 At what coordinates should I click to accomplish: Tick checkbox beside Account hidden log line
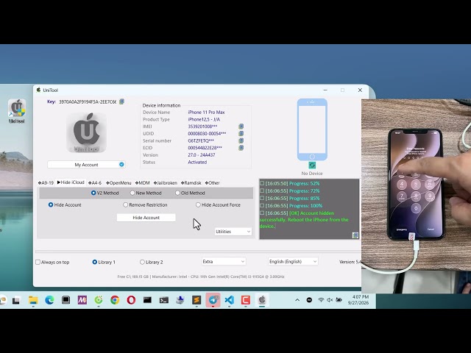[262, 213]
